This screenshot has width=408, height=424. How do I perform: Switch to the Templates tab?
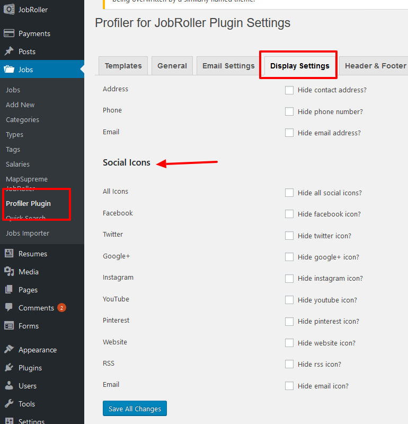coord(123,66)
